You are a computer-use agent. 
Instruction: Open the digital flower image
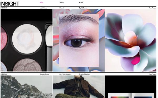(131, 40)
